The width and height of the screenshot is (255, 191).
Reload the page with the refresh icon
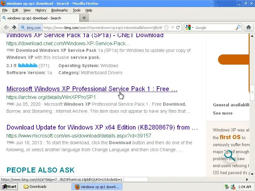pos(178,27)
